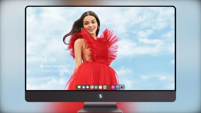
Task: Open the purple iTunes music icon
Action: [x=113, y=87]
